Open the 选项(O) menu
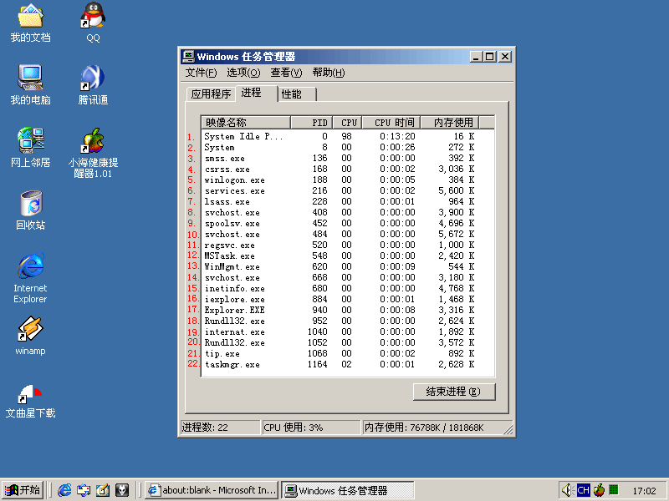669x501 pixels. coord(243,73)
